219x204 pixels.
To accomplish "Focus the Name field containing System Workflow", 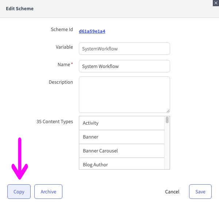I will (x=124, y=66).
